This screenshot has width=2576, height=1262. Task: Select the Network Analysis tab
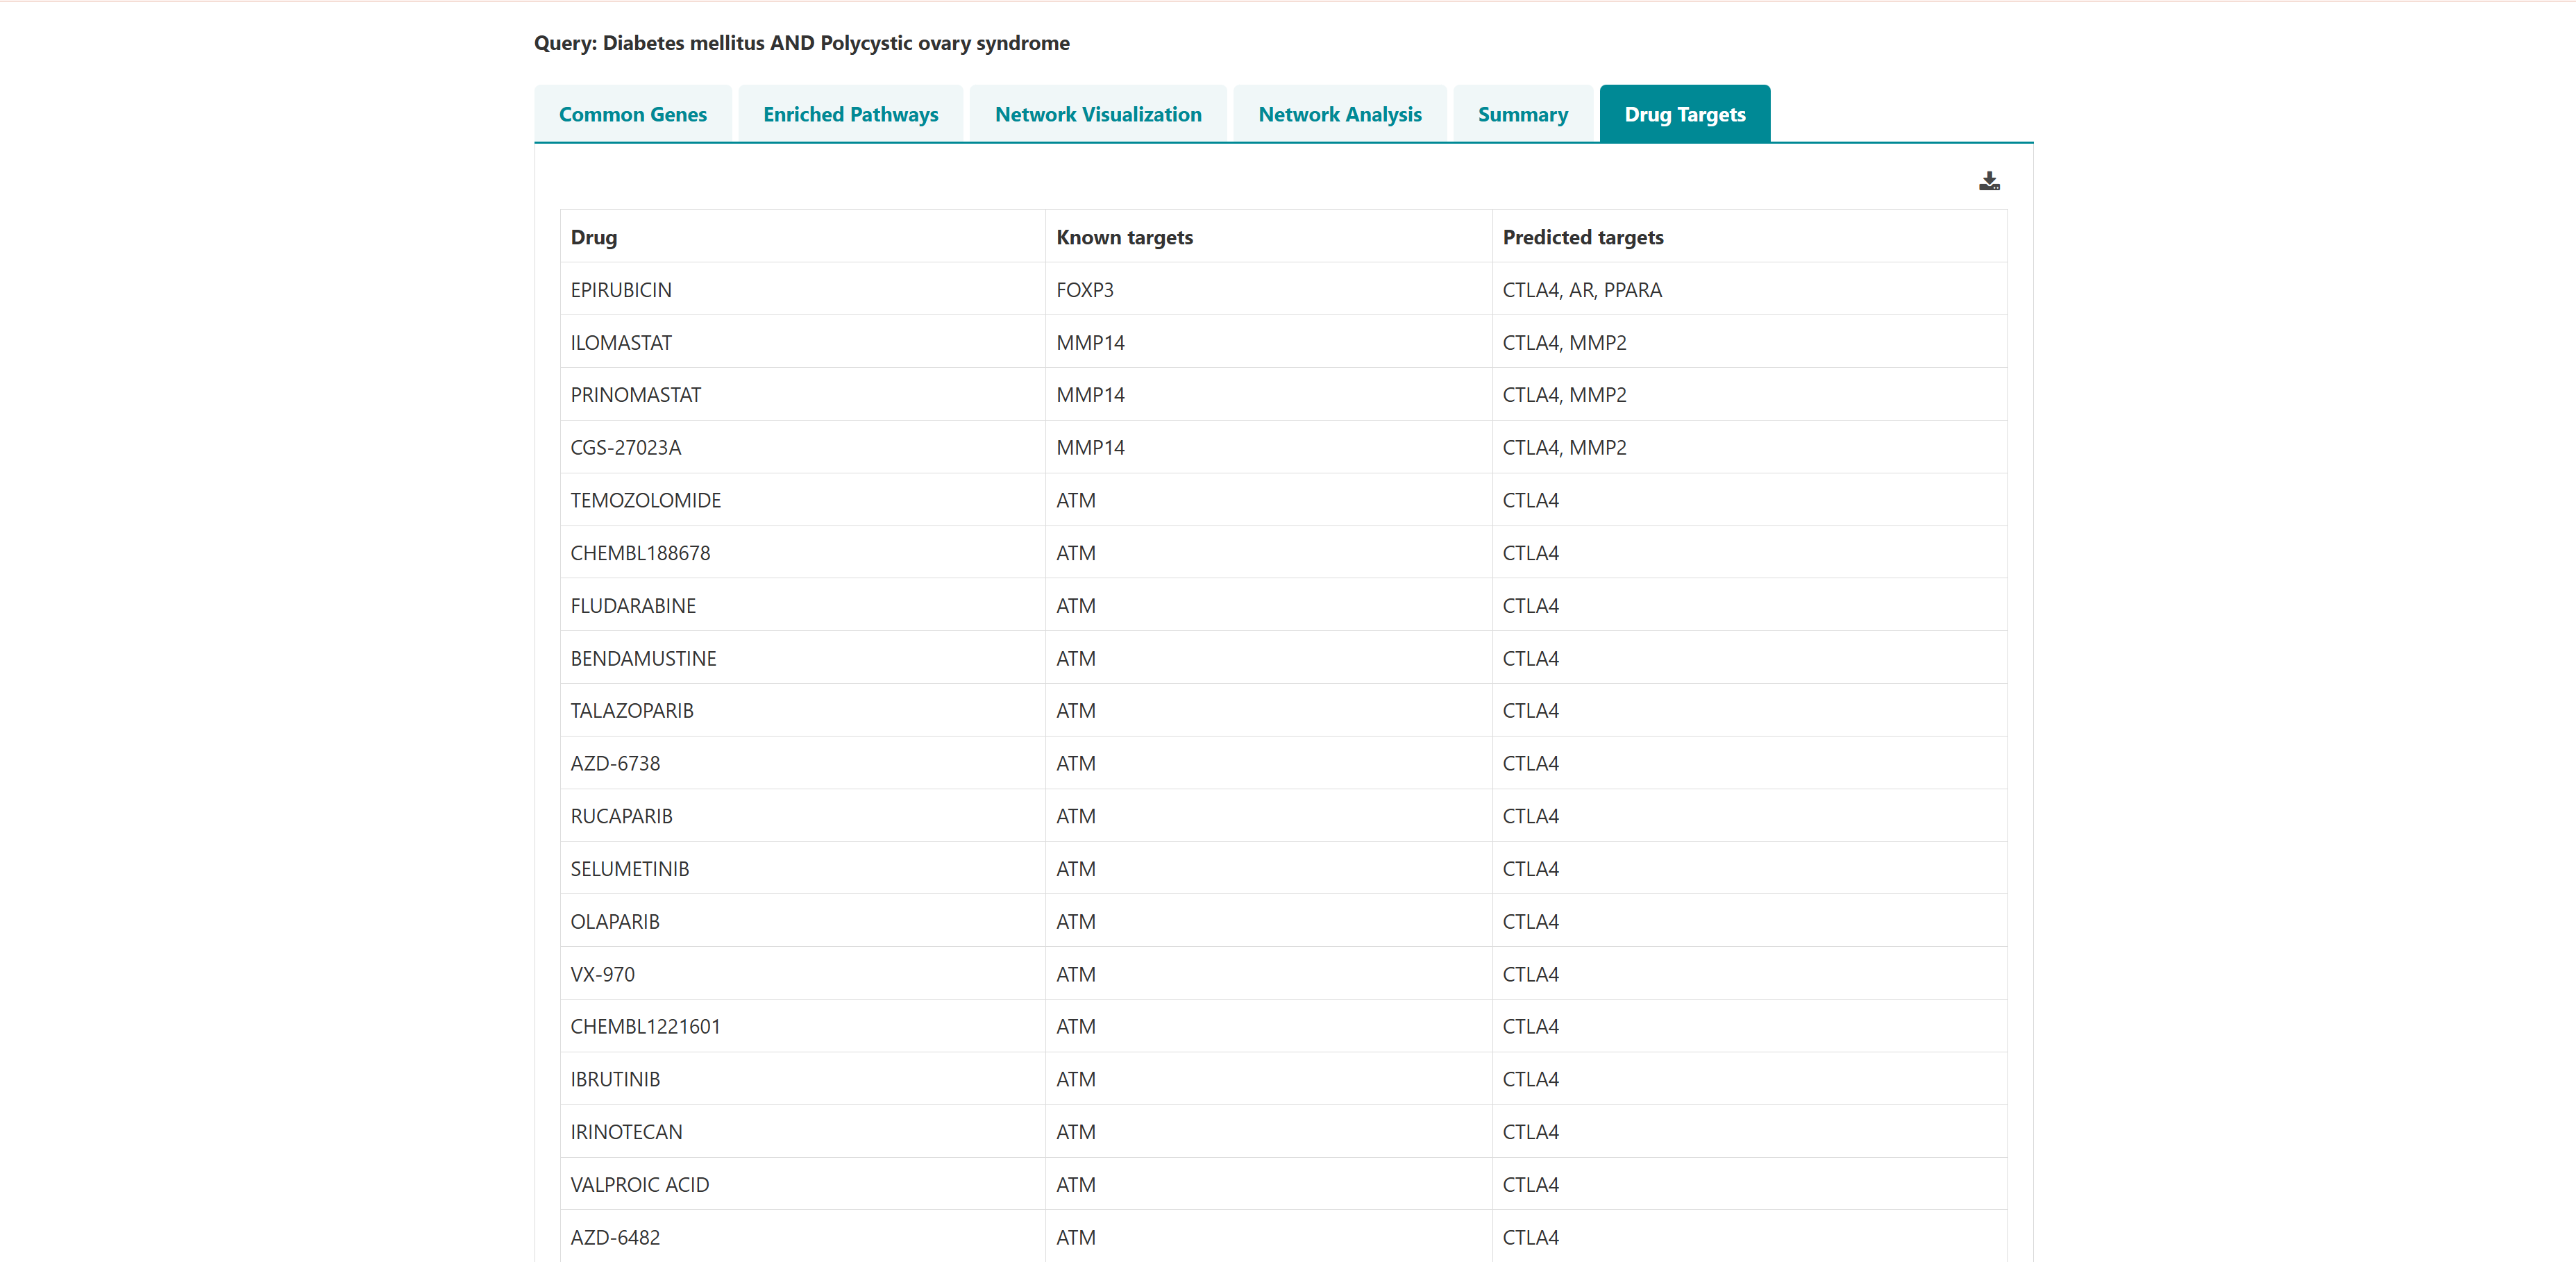(x=1339, y=114)
